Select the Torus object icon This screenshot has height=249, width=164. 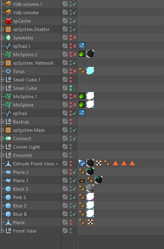[8, 71]
